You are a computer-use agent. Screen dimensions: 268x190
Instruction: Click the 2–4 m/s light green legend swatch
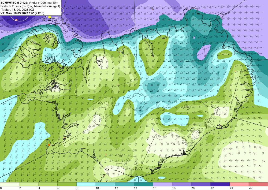coord(29,184)
